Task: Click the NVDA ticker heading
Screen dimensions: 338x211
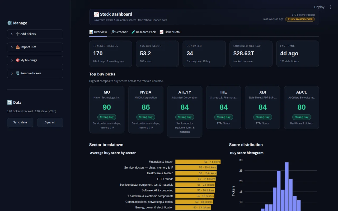Action: click(x=146, y=92)
